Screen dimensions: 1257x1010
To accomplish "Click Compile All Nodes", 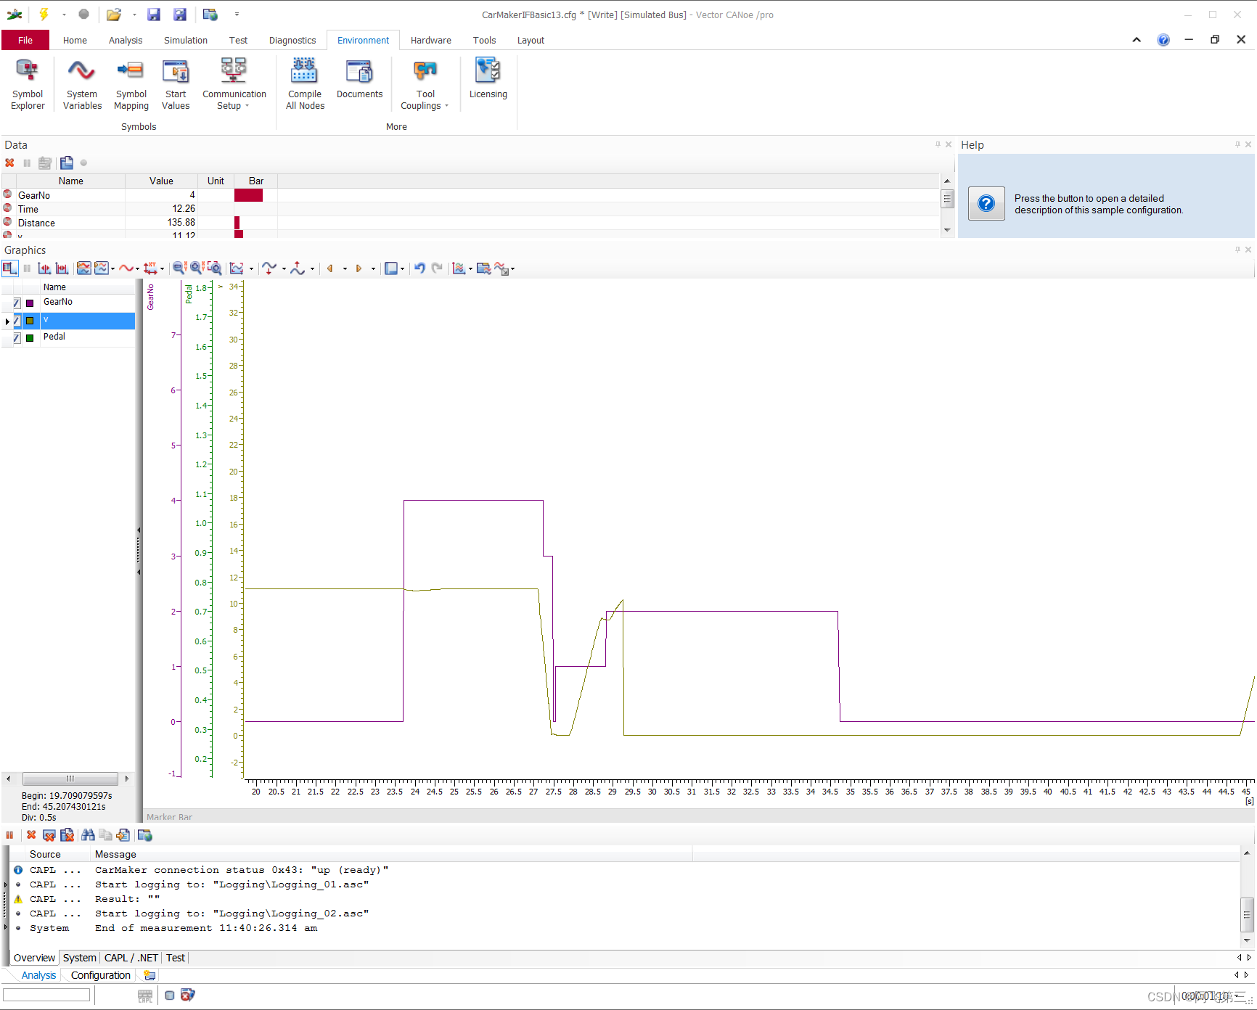I will coord(305,84).
